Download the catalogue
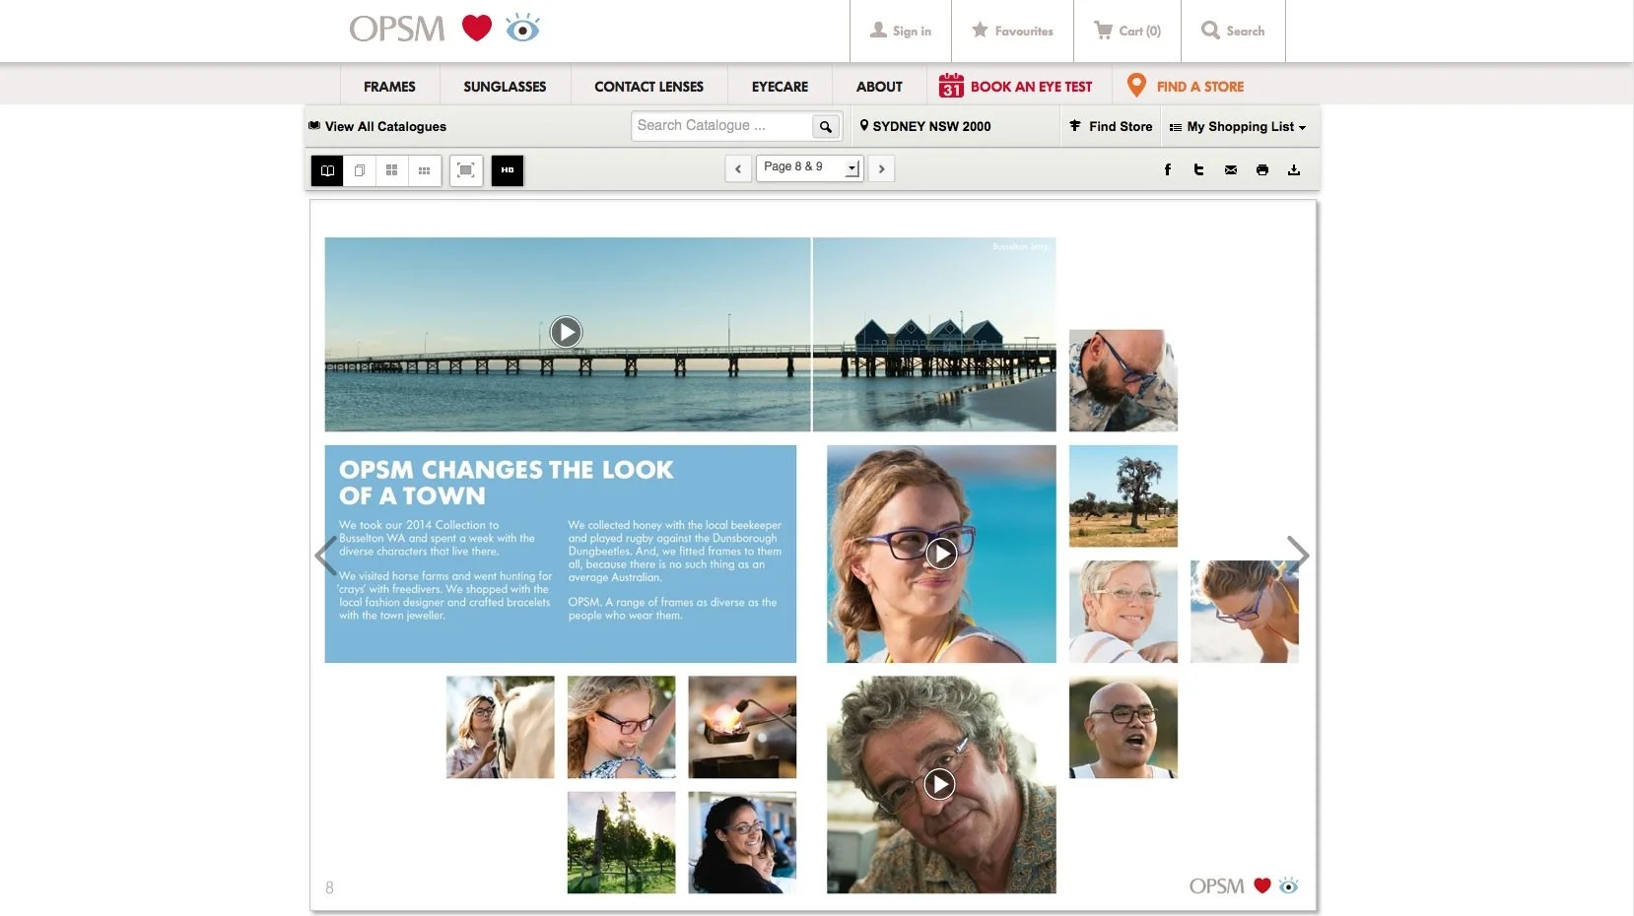 [x=1294, y=169]
